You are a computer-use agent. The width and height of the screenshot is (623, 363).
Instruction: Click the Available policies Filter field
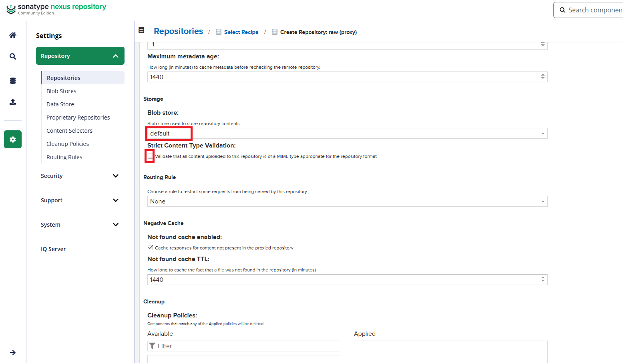244,346
